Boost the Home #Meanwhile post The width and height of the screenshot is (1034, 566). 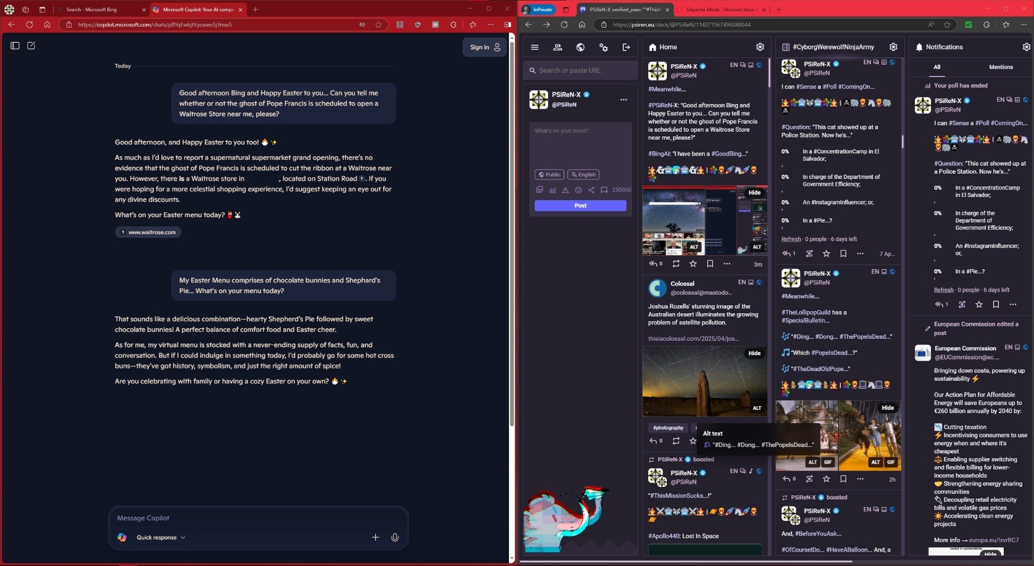point(676,264)
